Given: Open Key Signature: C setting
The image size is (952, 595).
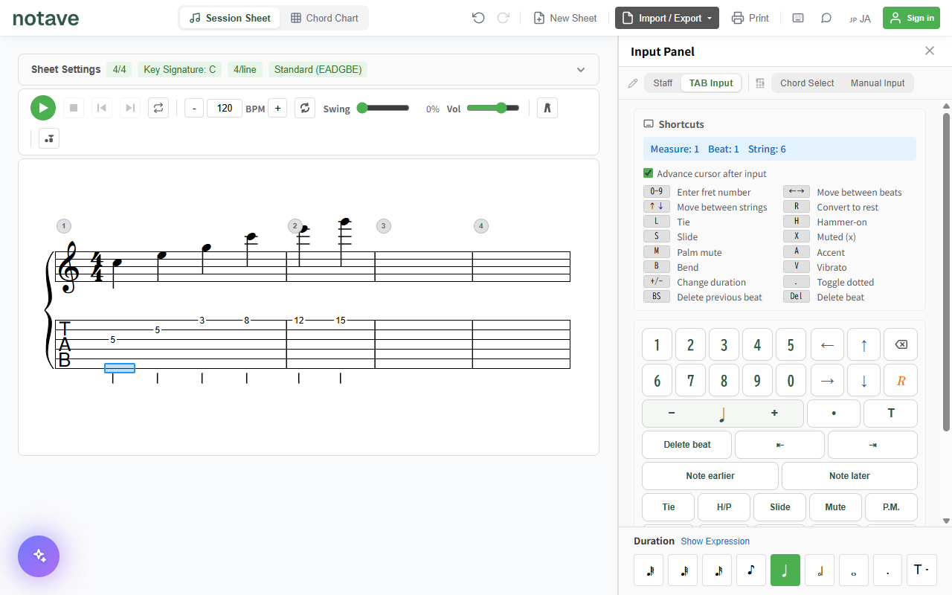Looking at the screenshot, I should 179,69.
